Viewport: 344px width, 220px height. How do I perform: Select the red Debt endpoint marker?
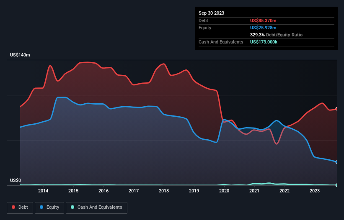pos(337,109)
